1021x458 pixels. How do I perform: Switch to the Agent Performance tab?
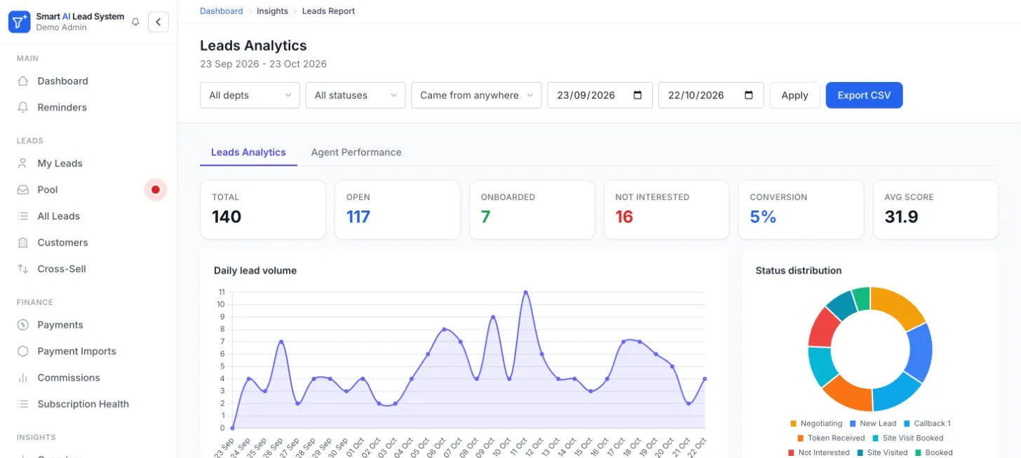[356, 152]
